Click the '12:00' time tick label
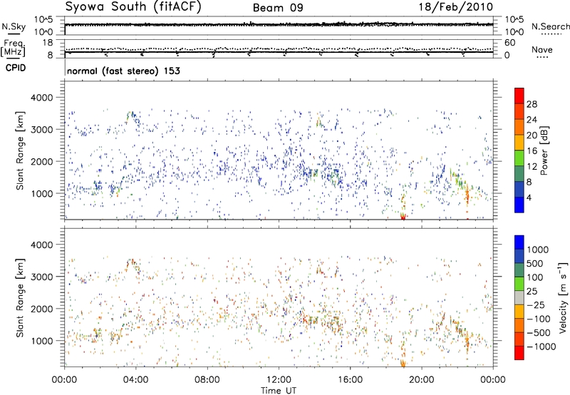Screen dimensions: 570x395 pyautogui.click(x=279, y=380)
